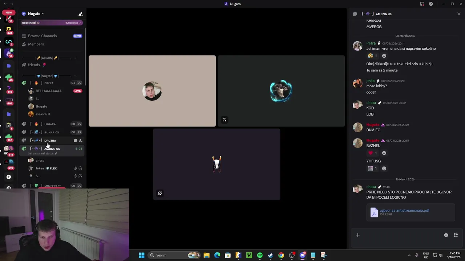Click the PDF file icon of attachment
The height and width of the screenshot is (261, 465).
pos(374,212)
